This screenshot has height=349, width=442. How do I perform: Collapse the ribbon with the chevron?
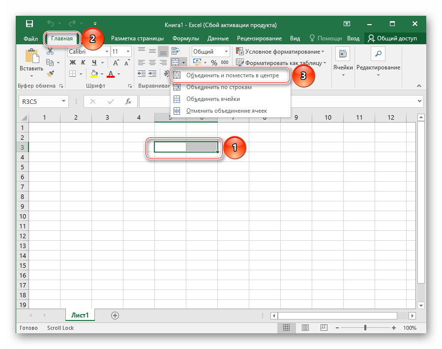pos(419,86)
